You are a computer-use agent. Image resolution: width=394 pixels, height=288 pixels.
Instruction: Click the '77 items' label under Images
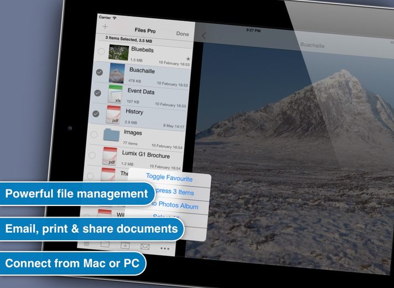point(130,143)
